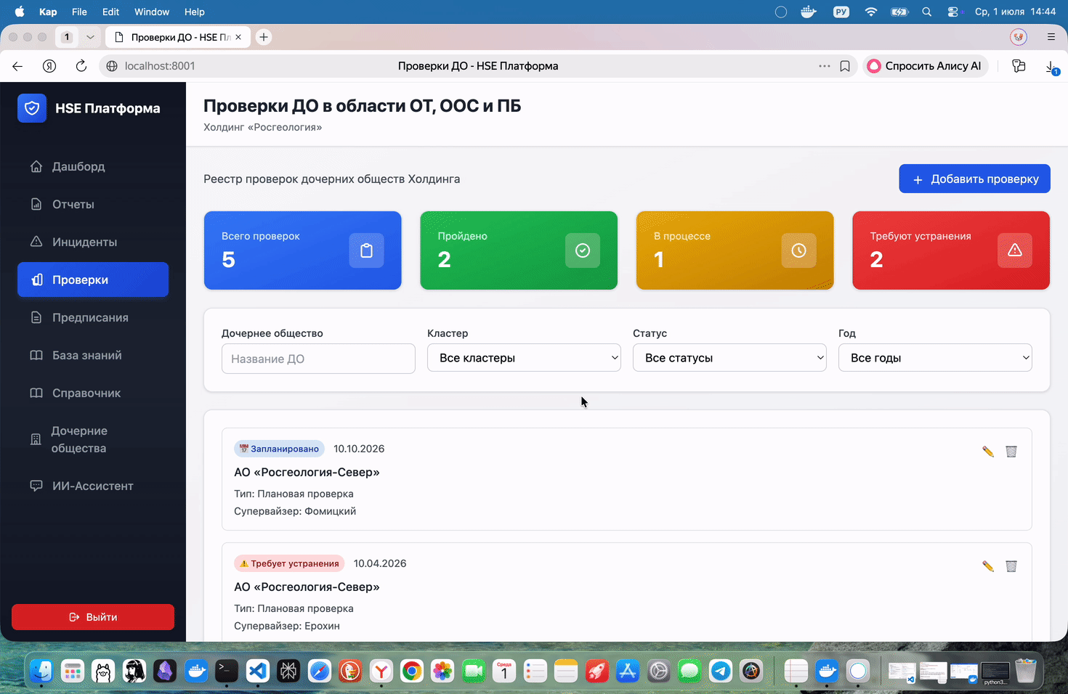Click the warning icon on Требуют устранения card
Image resolution: width=1068 pixels, height=694 pixels.
(x=1015, y=250)
